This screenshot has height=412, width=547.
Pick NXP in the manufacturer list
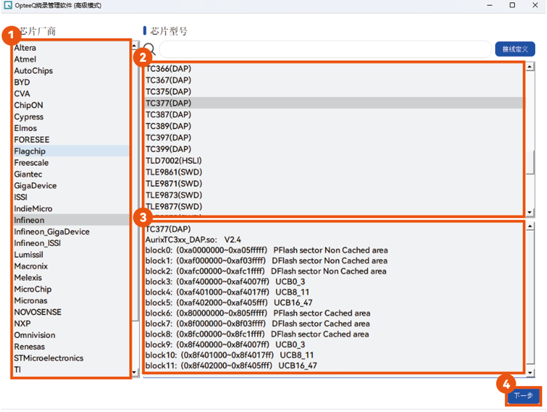coord(23,324)
